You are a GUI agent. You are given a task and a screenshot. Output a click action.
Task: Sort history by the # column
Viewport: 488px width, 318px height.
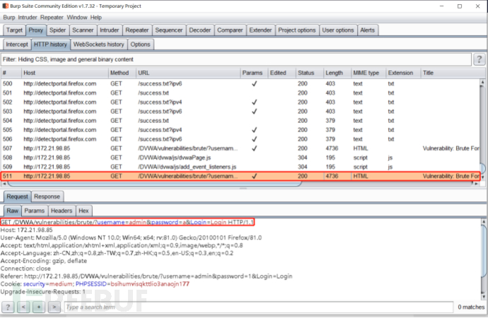click(x=10, y=73)
